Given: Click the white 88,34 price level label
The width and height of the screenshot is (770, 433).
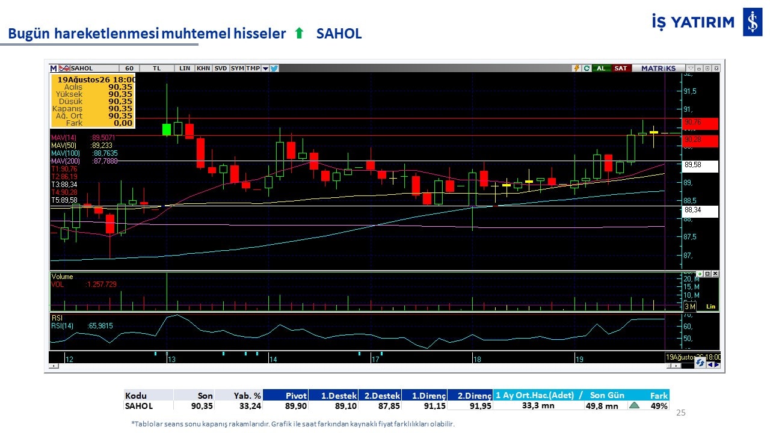Looking at the screenshot, I should [x=700, y=211].
